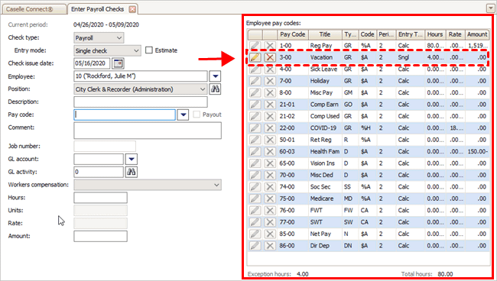
Task: Click the edit pencil for 1-00 Reg Pay
Action: pyautogui.click(x=255, y=46)
